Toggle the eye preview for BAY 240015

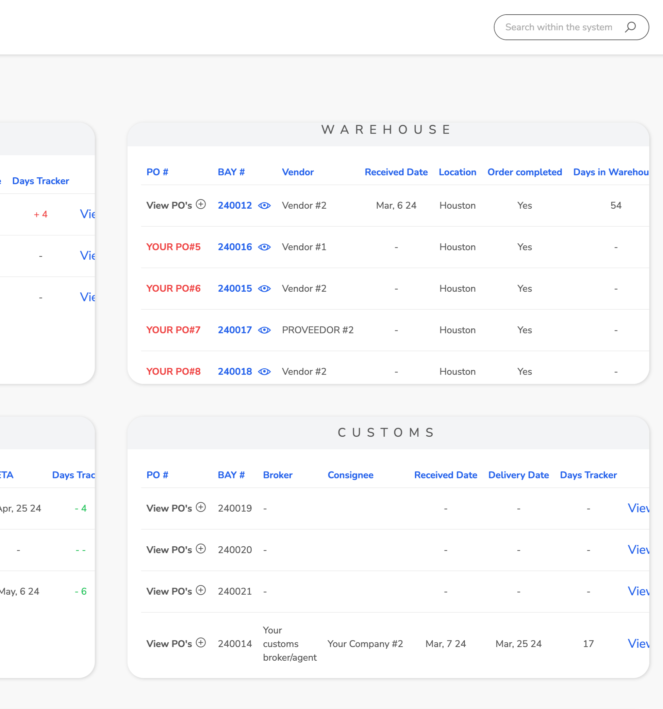pyautogui.click(x=264, y=289)
